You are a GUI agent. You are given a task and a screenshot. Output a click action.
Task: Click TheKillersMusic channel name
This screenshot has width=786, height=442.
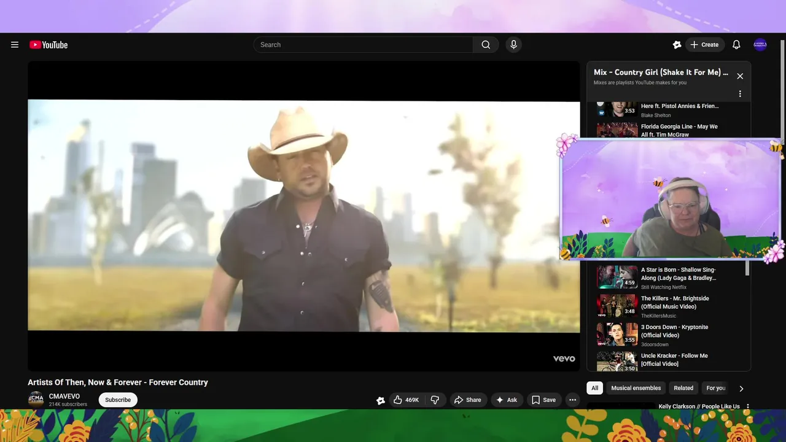coord(658,316)
